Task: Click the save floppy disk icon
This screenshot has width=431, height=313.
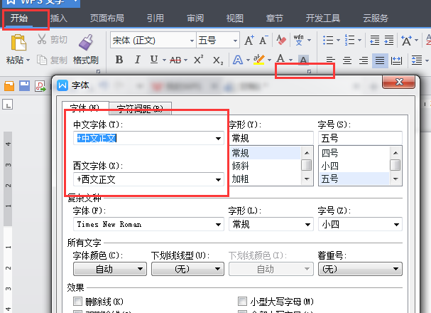Action: tap(24, 86)
